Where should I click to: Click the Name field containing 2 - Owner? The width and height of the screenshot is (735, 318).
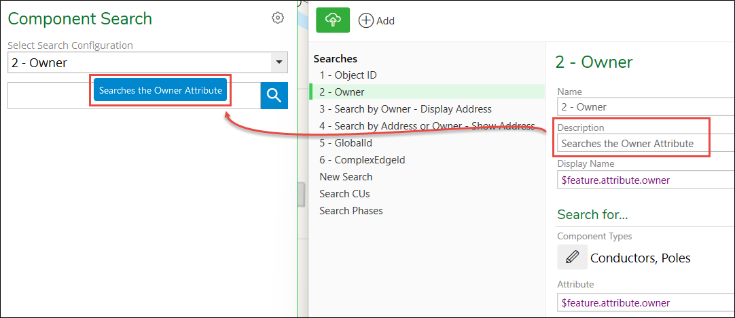(646, 106)
